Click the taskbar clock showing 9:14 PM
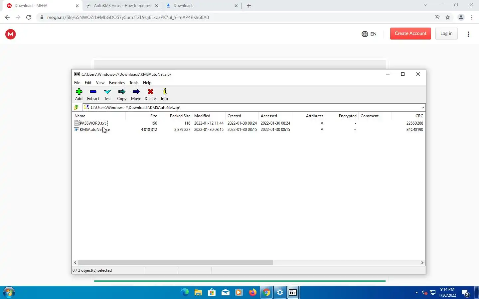This screenshot has width=479, height=299. [x=447, y=292]
